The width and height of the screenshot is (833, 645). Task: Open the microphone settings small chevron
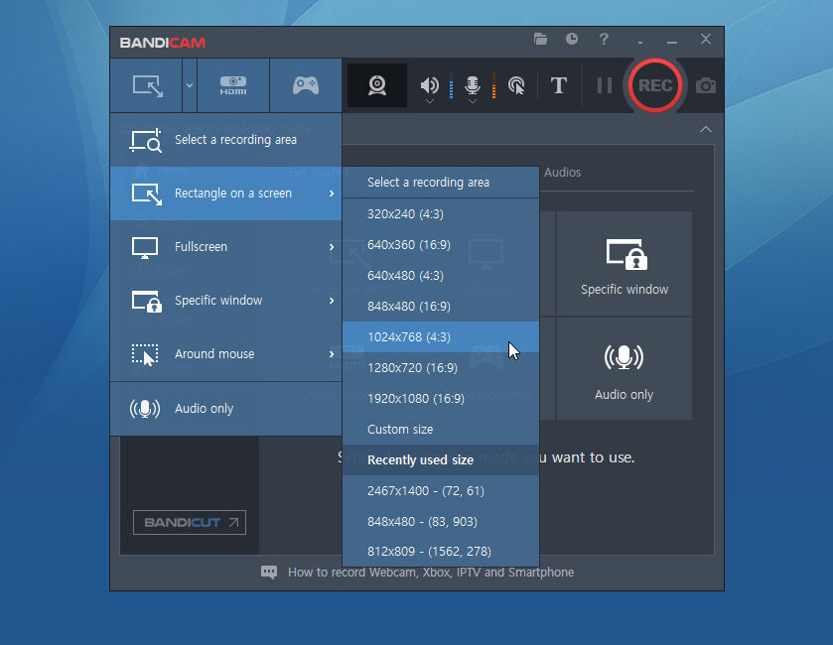tap(473, 101)
